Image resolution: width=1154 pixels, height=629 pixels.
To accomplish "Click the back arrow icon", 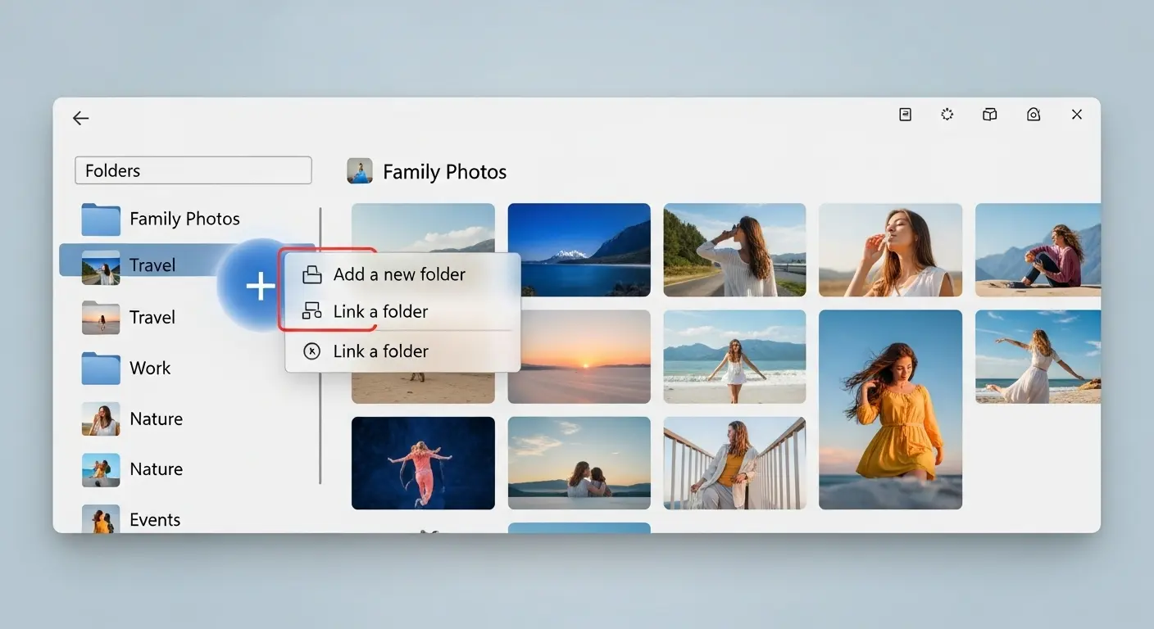I will click(x=80, y=119).
